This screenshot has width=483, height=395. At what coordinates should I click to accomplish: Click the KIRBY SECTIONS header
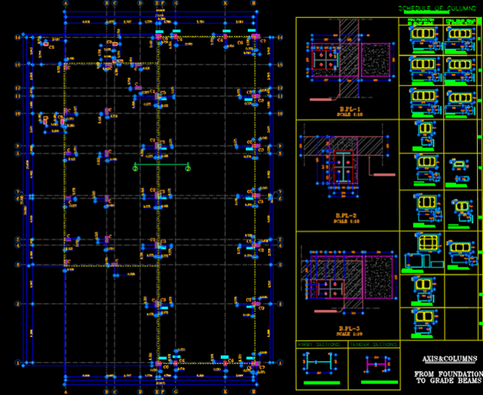[319, 344]
